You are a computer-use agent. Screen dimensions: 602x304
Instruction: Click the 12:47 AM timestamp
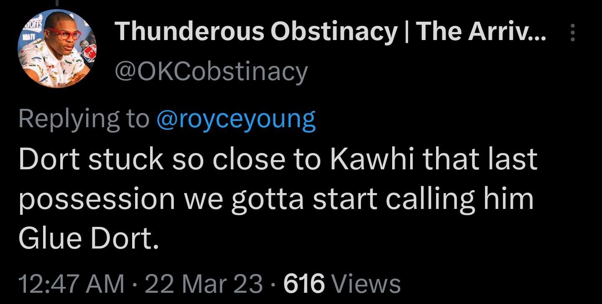71,284
